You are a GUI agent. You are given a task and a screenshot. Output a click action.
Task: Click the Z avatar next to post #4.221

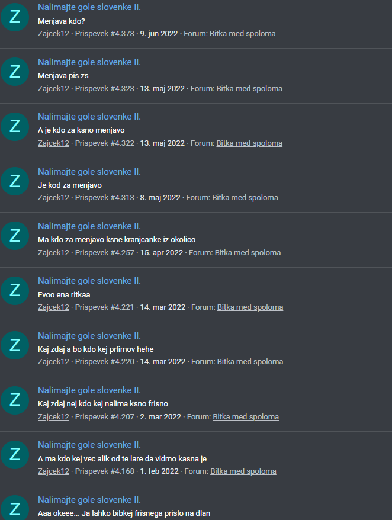[x=15, y=291]
